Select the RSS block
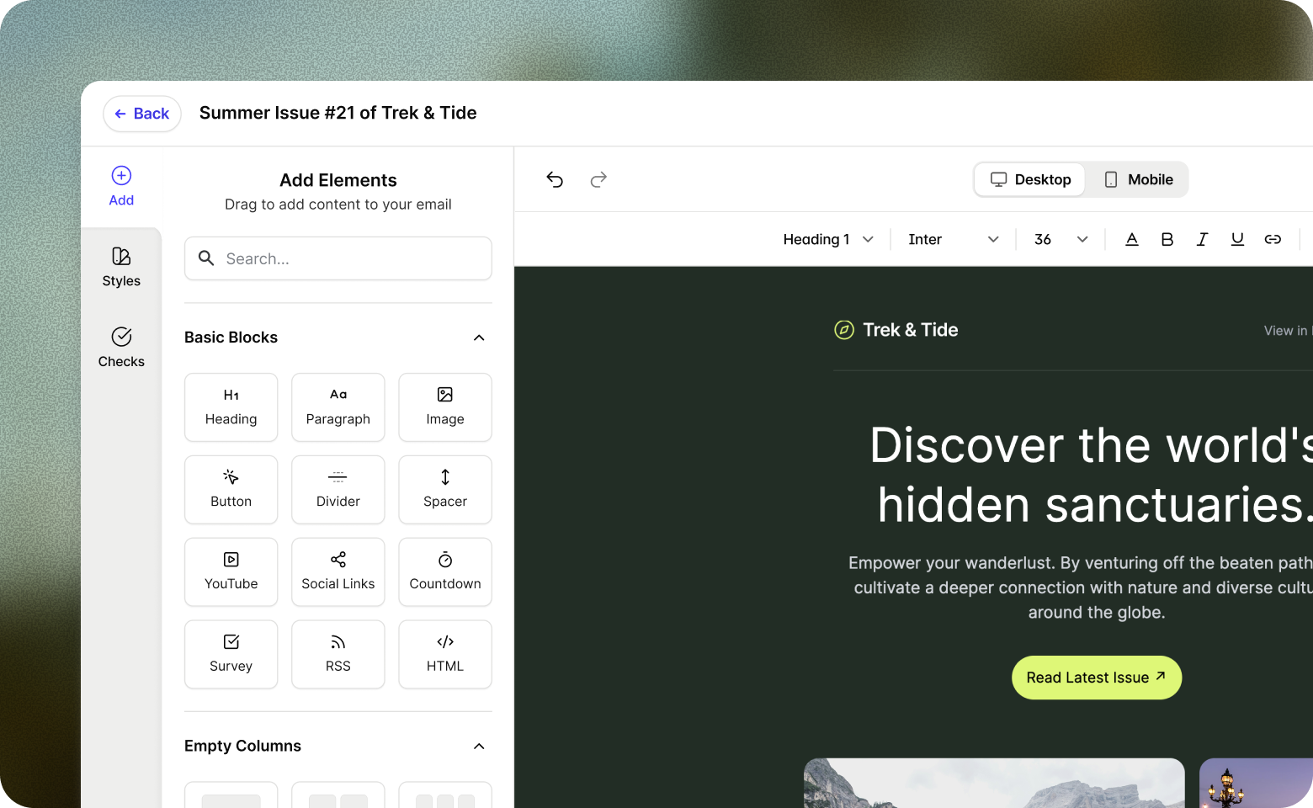1313x808 pixels. pyautogui.click(x=338, y=655)
